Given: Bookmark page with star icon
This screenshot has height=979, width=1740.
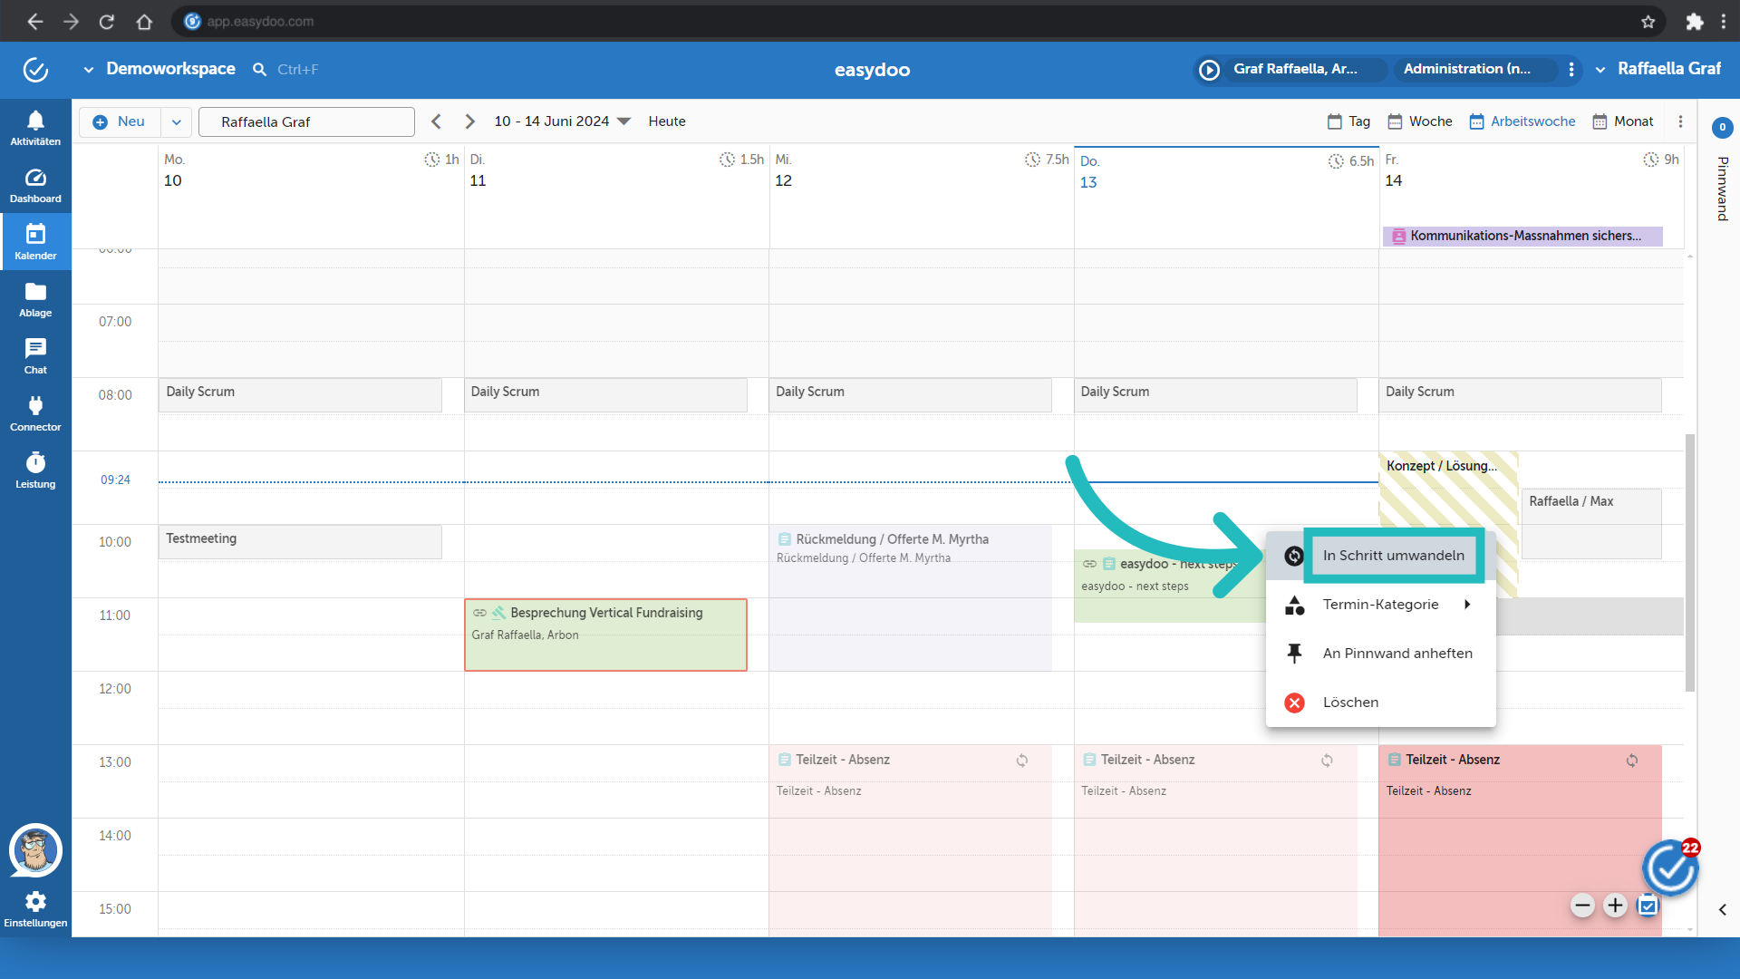Looking at the screenshot, I should [1648, 22].
